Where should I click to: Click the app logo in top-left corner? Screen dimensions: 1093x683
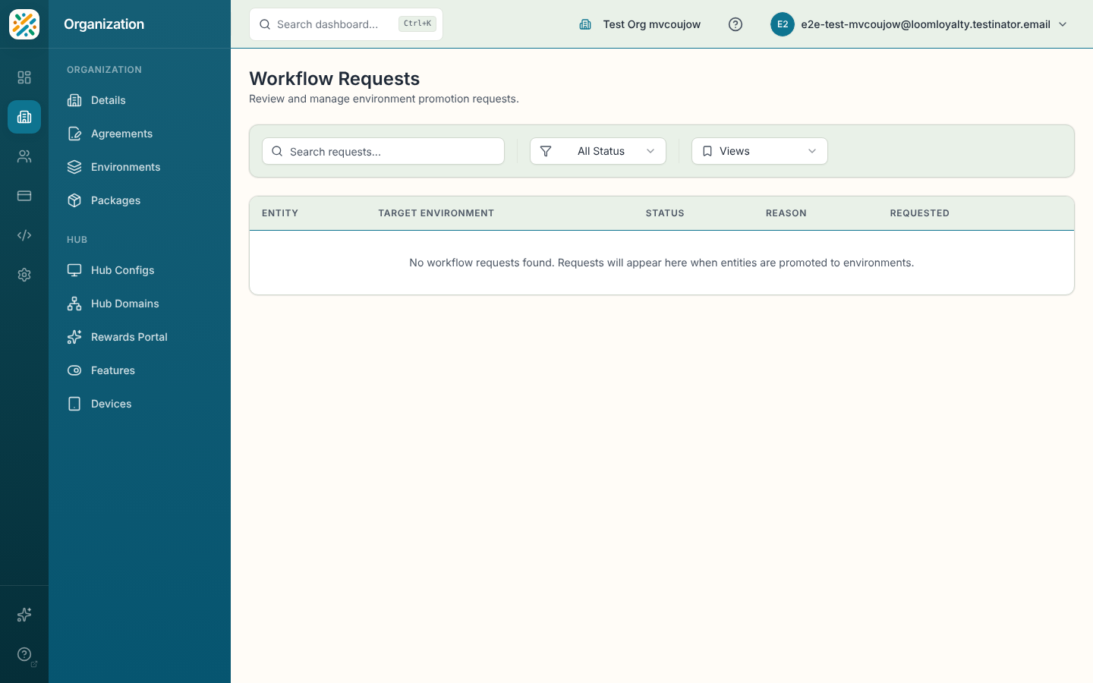[x=24, y=24]
